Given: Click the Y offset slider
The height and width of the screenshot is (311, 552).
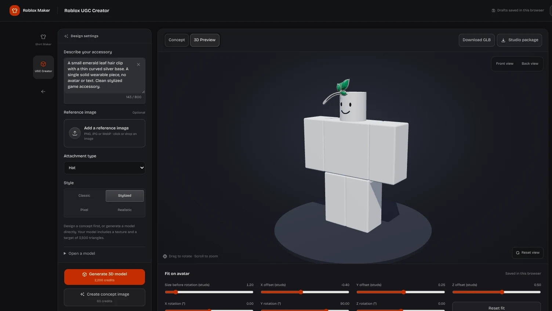Looking at the screenshot, I should [401, 292].
